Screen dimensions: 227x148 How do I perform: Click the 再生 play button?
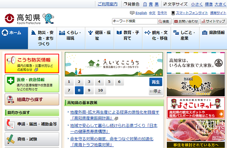click(x=156, y=82)
